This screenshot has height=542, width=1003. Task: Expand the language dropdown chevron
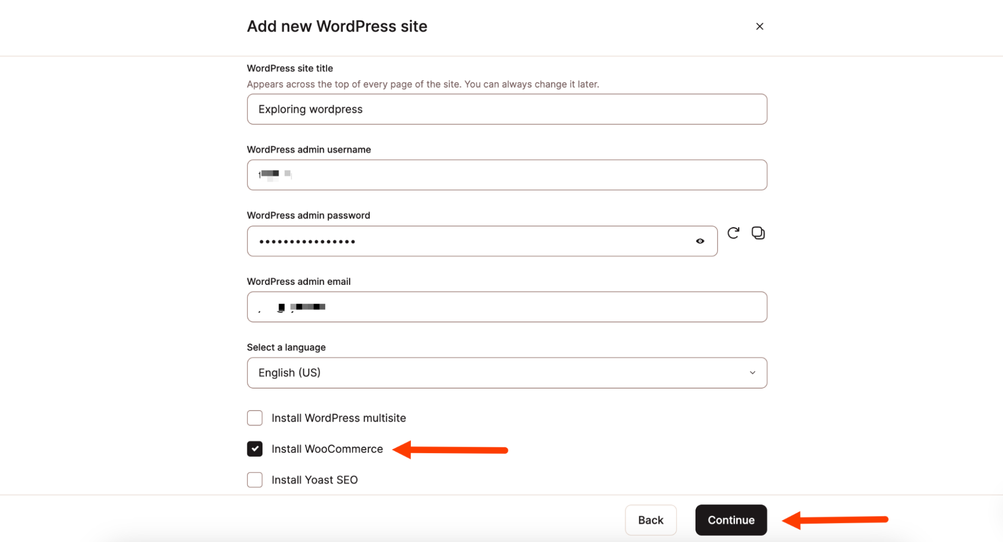(x=752, y=373)
